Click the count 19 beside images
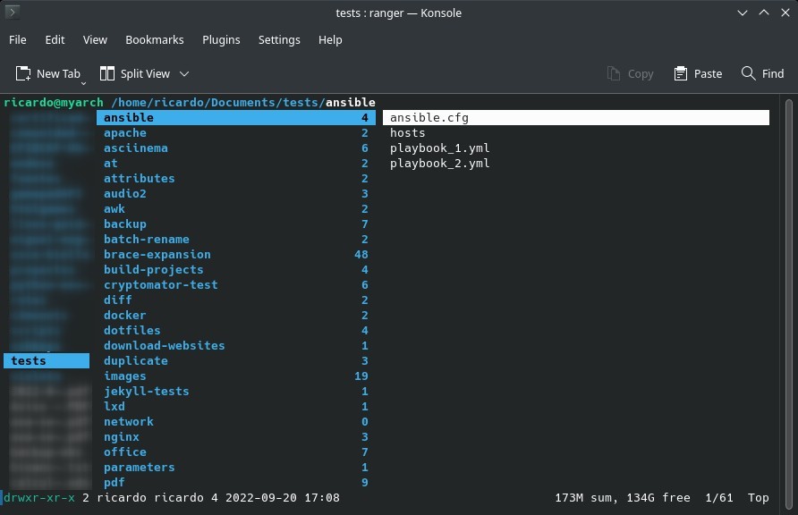 tap(361, 376)
